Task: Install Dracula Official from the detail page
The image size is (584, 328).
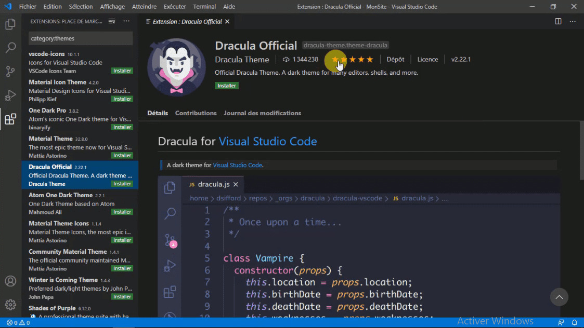Action: pyautogui.click(x=226, y=86)
